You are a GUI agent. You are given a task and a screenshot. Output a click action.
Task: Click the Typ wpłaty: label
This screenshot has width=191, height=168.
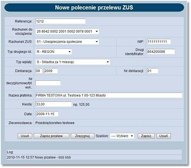[24, 62]
